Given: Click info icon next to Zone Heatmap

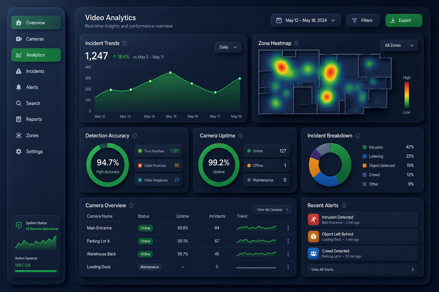Looking at the screenshot, I should [x=296, y=43].
